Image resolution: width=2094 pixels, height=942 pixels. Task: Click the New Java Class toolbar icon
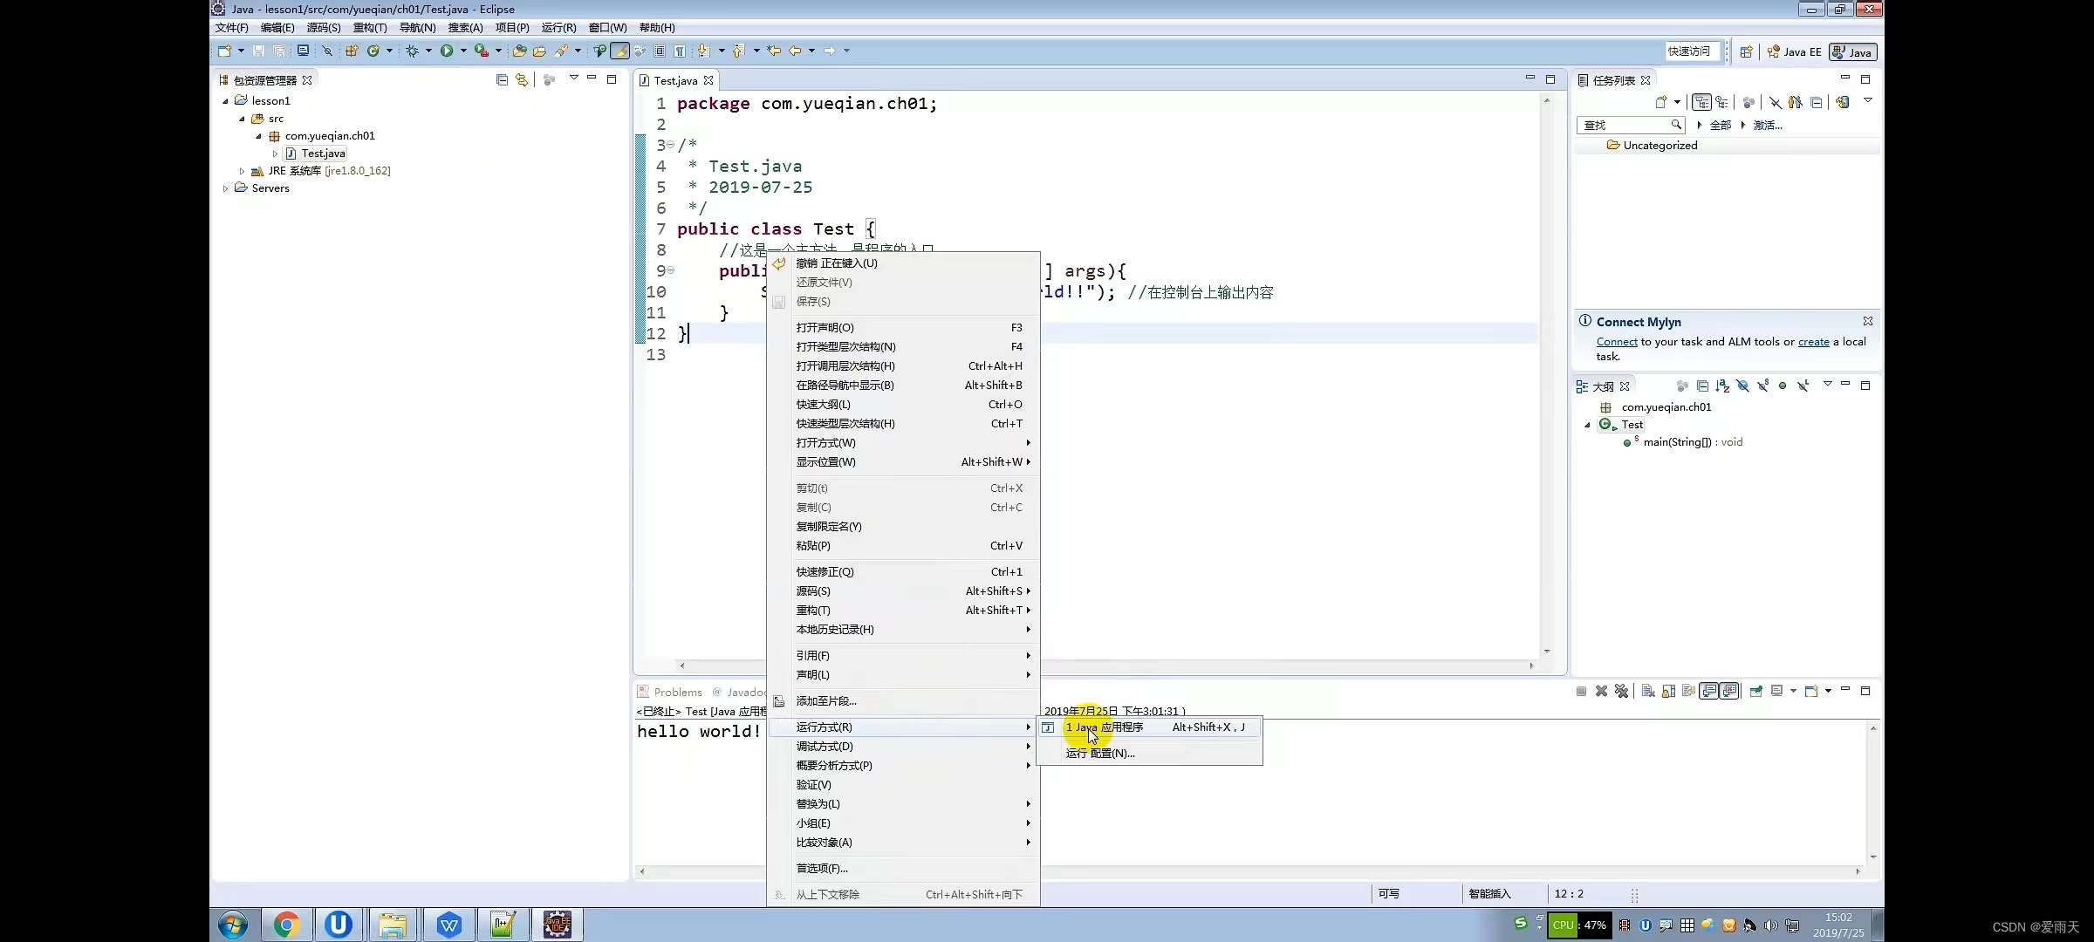click(373, 51)
